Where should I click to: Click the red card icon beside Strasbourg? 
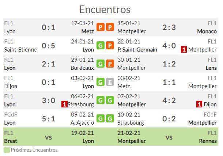64,104
